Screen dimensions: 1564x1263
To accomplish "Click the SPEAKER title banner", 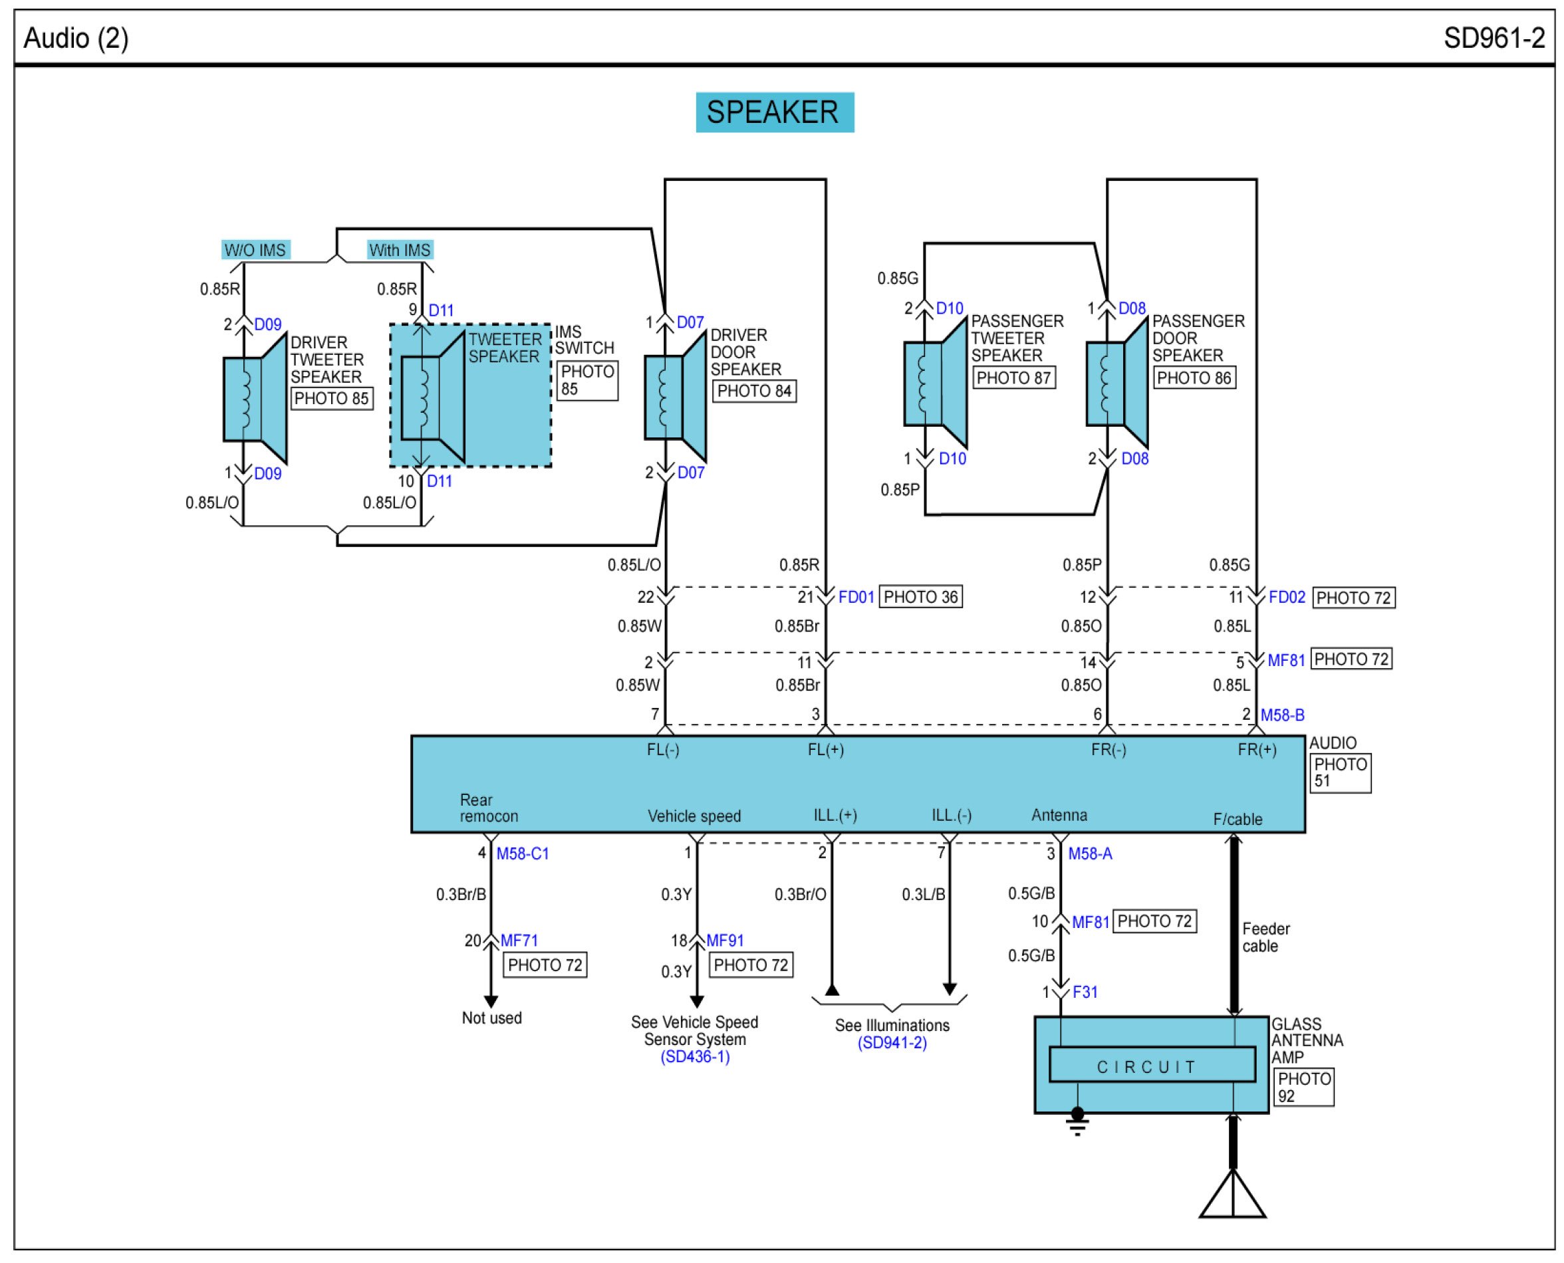I will [x=775, y=112].
